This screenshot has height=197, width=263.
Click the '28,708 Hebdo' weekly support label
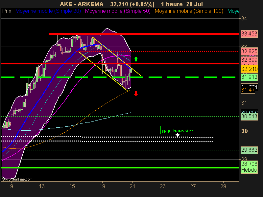(249, 167)
